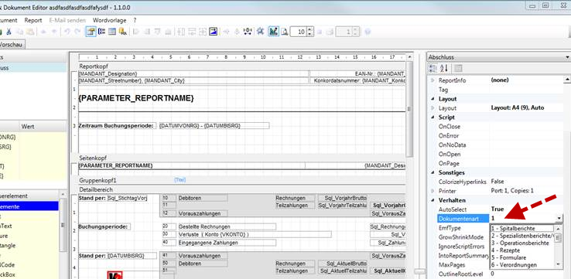
Task: Click the database tree list toolbar icon
Action: point(101,32)
